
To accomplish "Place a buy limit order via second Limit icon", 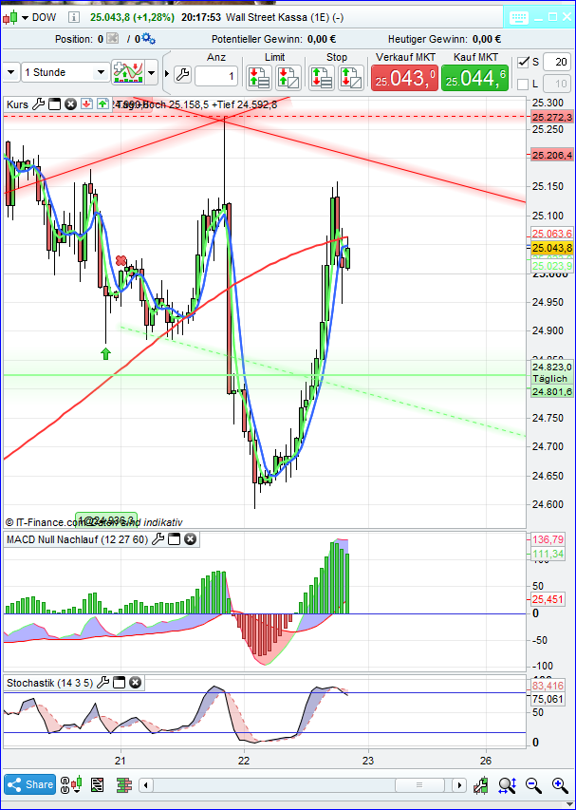I will [x=288, y=77].
